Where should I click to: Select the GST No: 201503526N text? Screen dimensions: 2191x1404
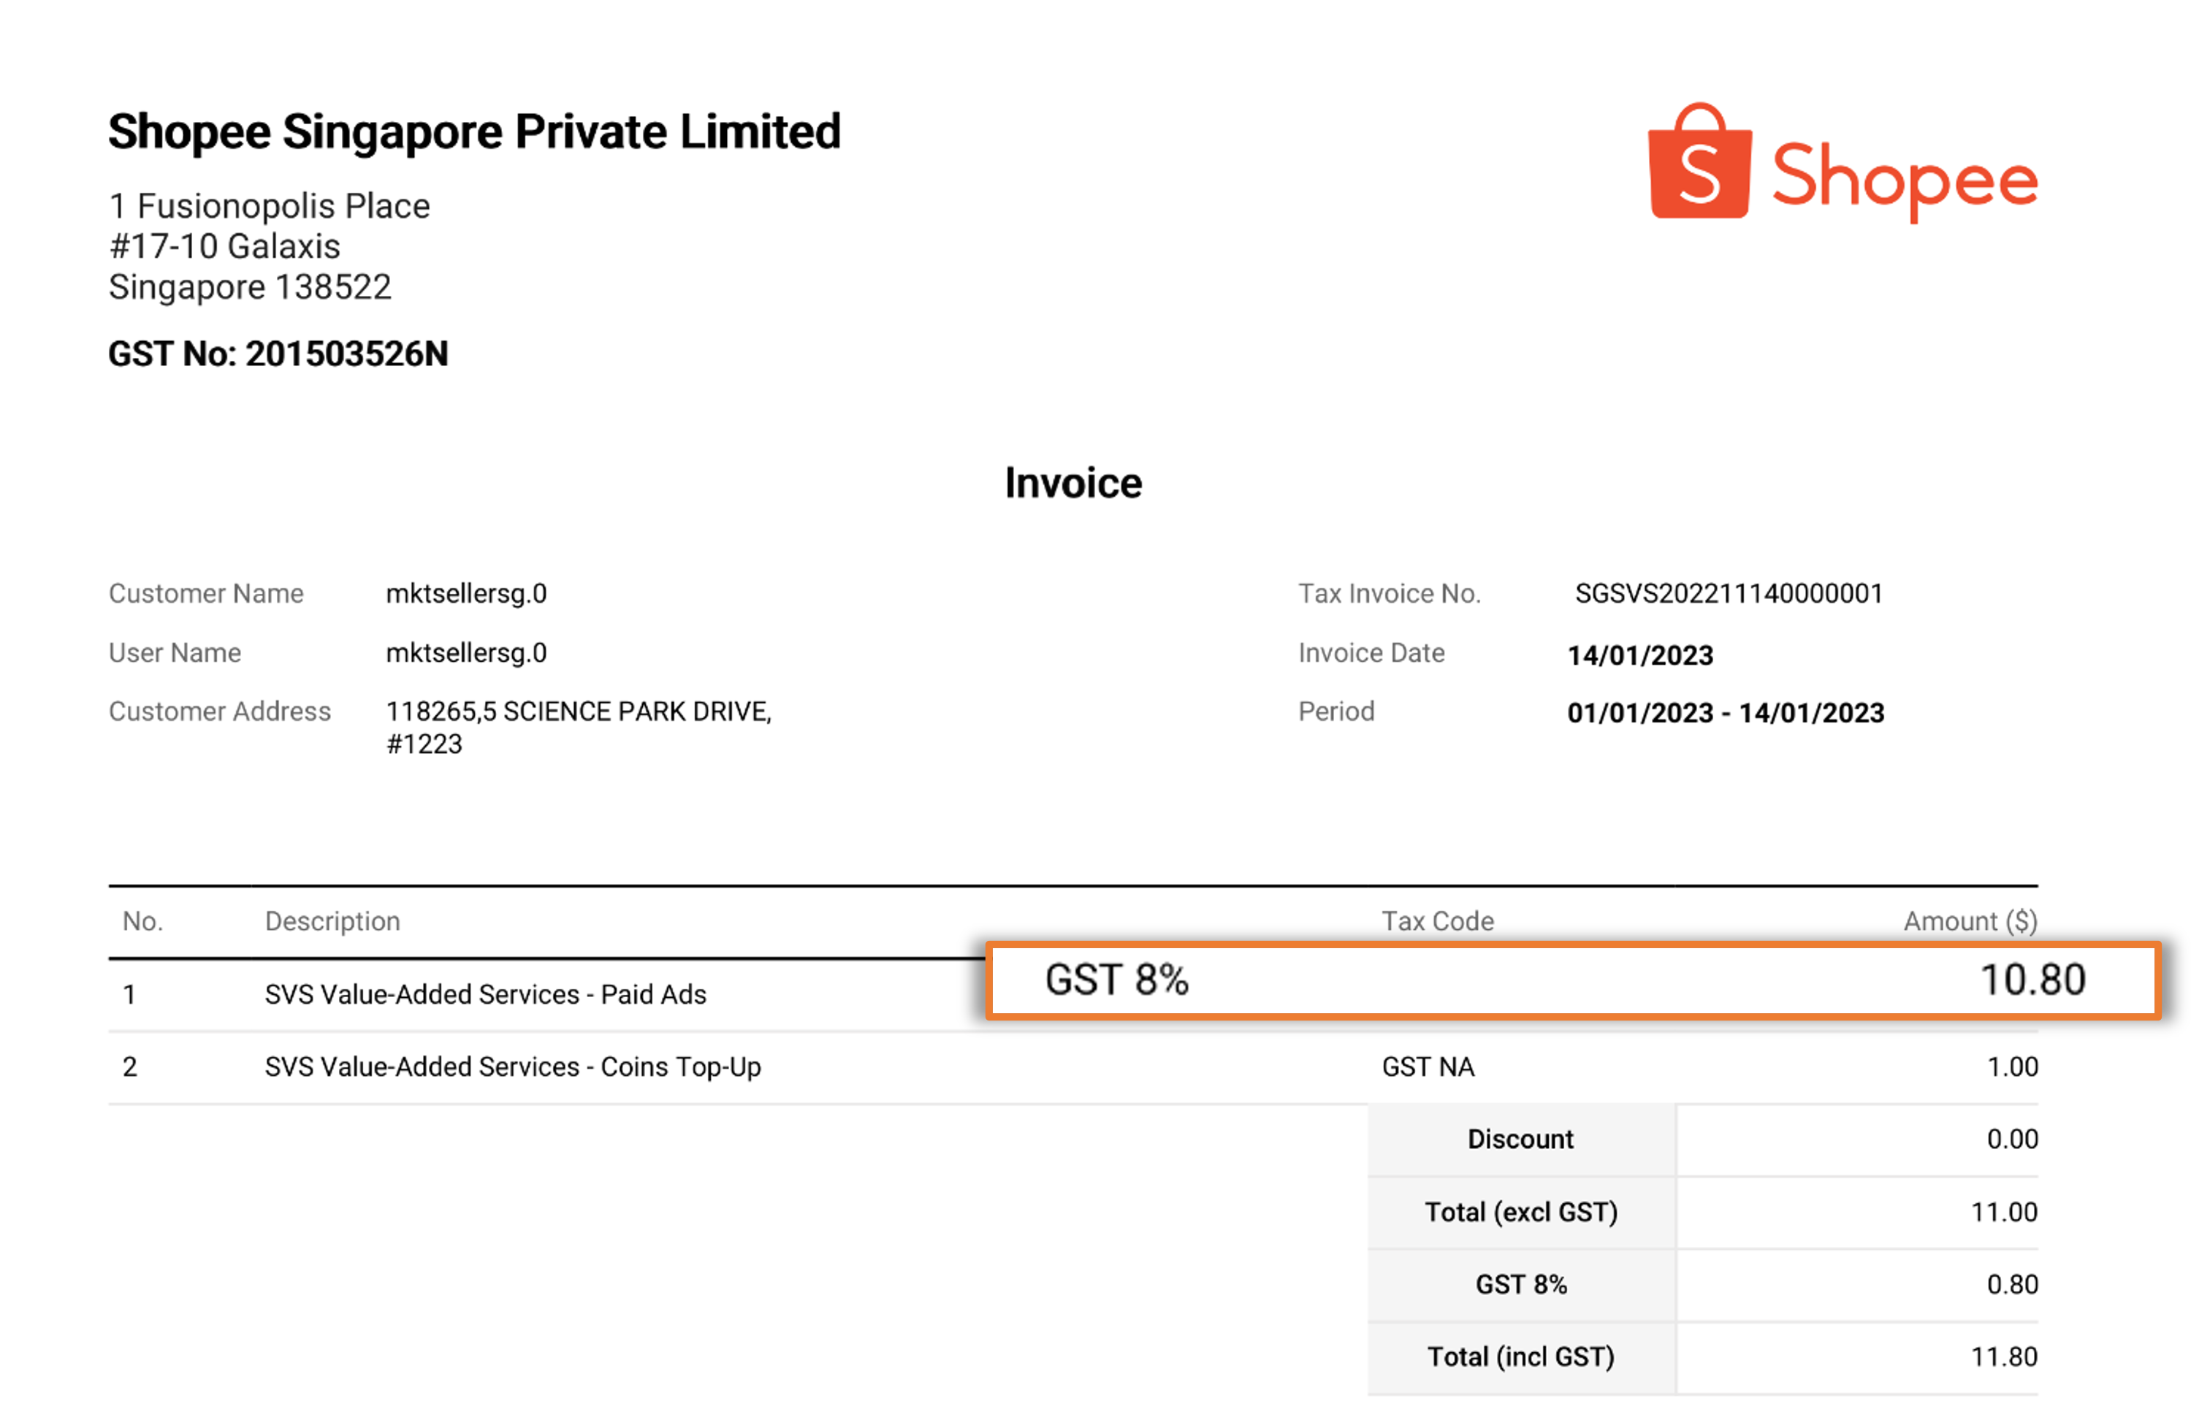pos(279,356)
